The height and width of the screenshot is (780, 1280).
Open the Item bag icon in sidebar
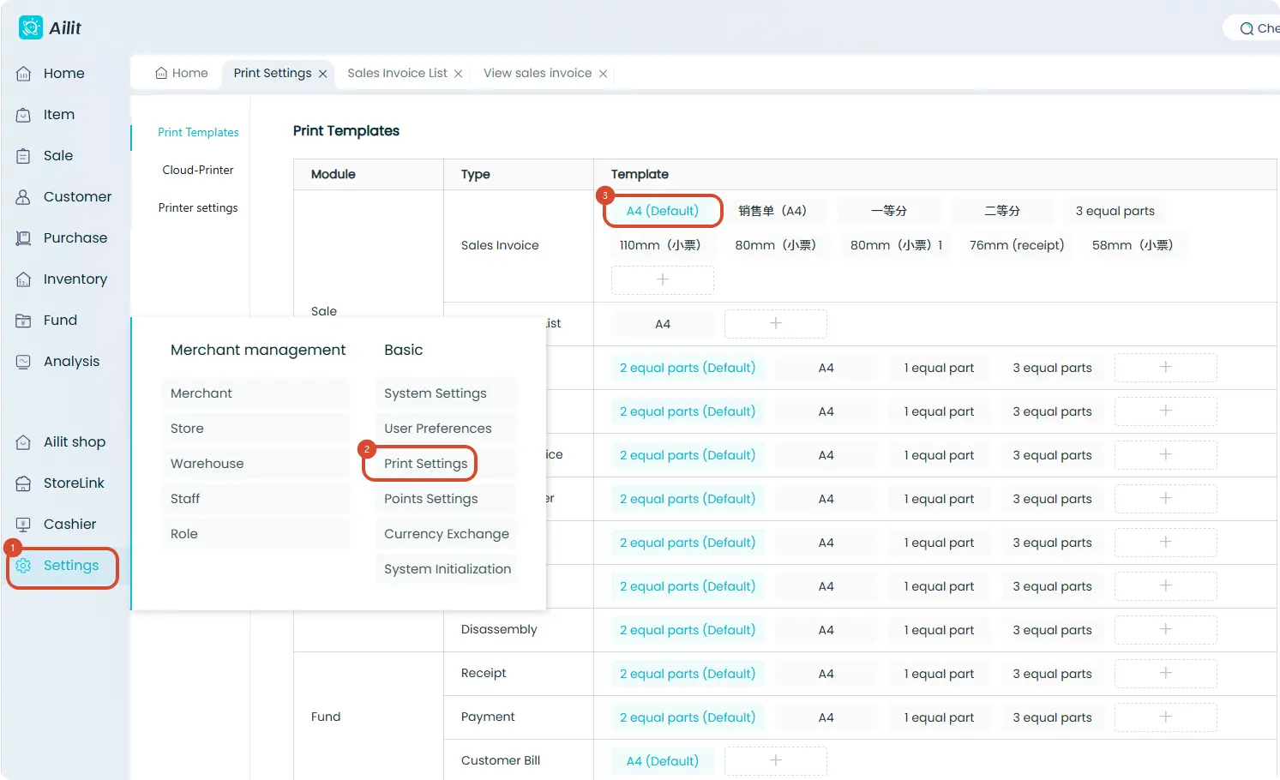click(x=24, y=115)
